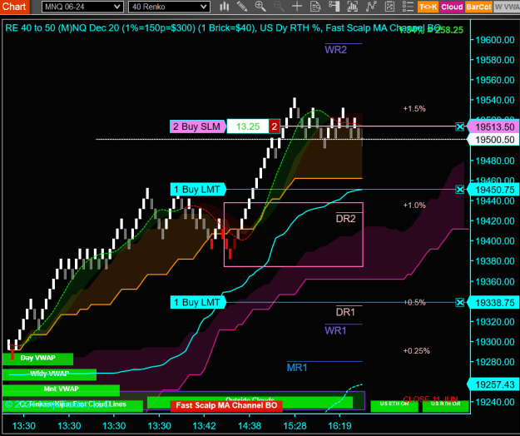Open the MNQ 06-24 instrument dropdown
Viewport: 520px width, 436px height.
click(82, 7)
